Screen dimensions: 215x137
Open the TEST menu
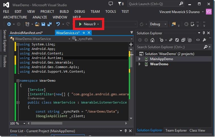125,12
